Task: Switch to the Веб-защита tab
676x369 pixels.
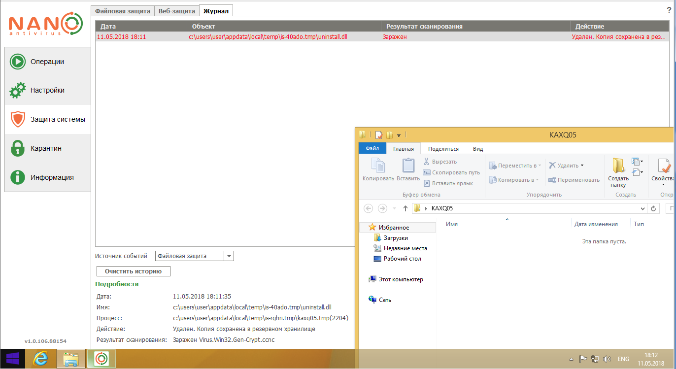Action: [176, 11]
